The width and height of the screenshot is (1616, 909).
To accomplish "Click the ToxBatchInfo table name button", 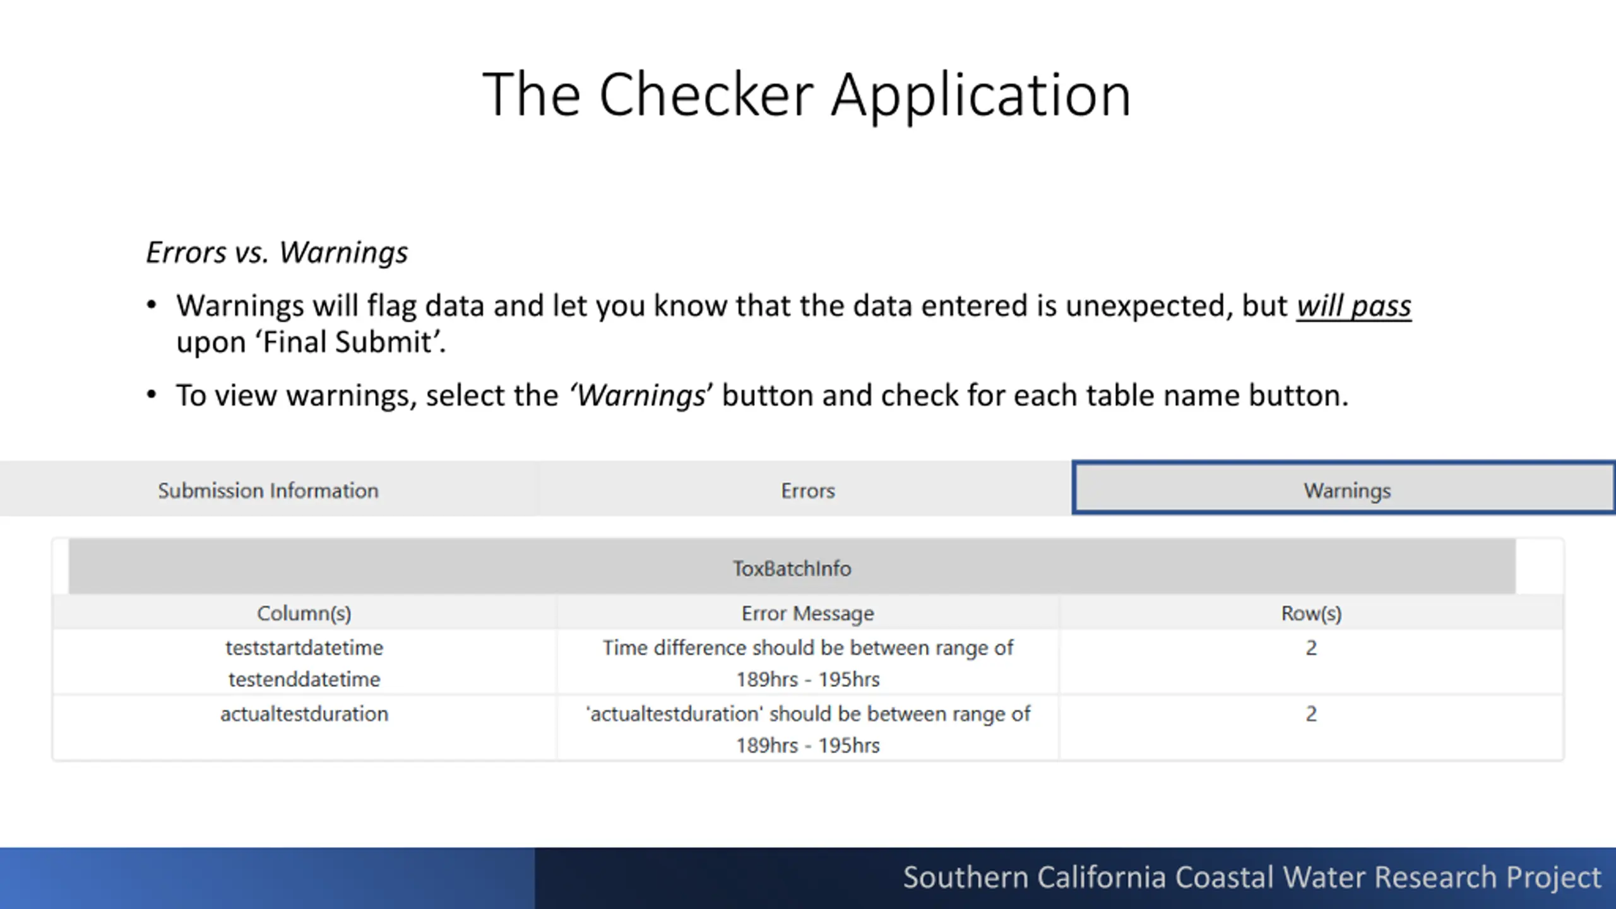I will [x=792, y=567].
